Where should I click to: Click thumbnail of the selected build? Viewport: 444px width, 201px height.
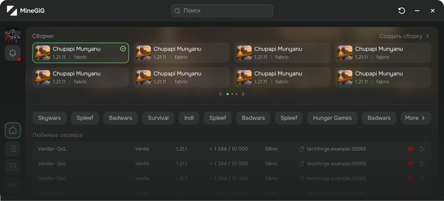coord(43,53)
